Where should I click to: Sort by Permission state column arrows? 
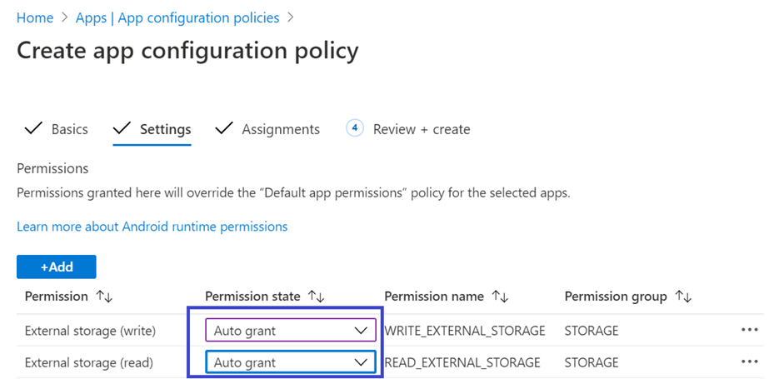(316, 297)
